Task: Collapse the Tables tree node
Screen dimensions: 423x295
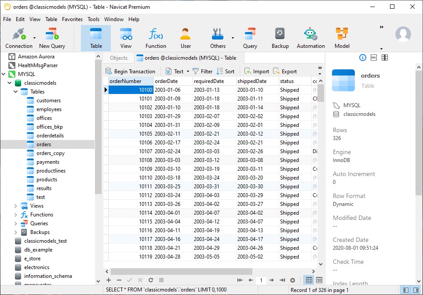Action: tap(16, 92)
